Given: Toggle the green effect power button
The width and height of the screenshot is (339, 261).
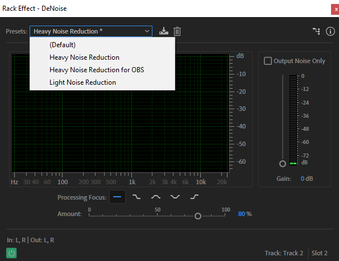Looking at the screenshot, I should click(11, 253).
